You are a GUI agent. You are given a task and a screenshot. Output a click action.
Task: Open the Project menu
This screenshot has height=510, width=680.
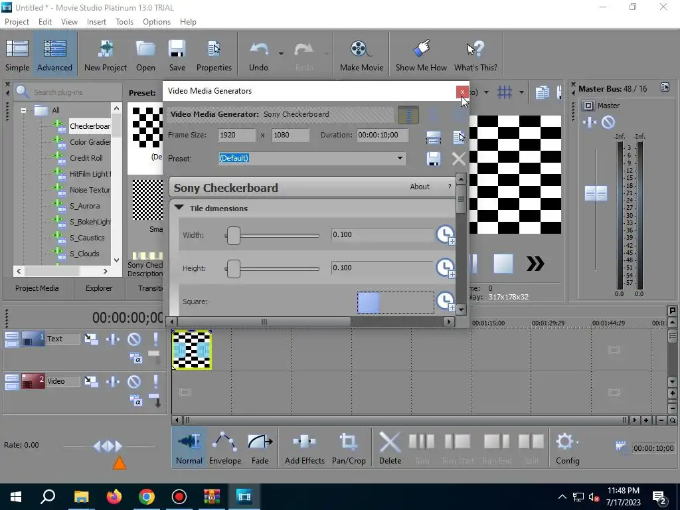click(17, 22)
